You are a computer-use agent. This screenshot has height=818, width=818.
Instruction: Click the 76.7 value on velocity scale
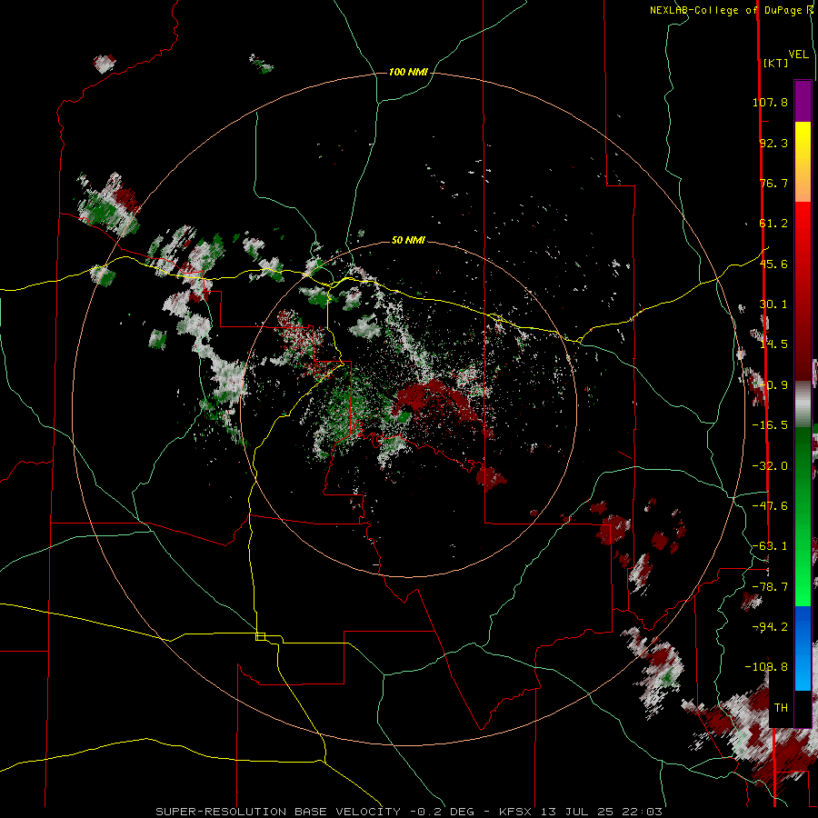[773, 183]
